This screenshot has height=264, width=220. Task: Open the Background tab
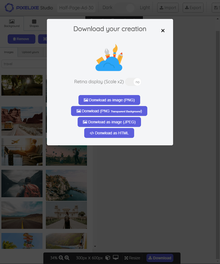click(x=12, y=23)
